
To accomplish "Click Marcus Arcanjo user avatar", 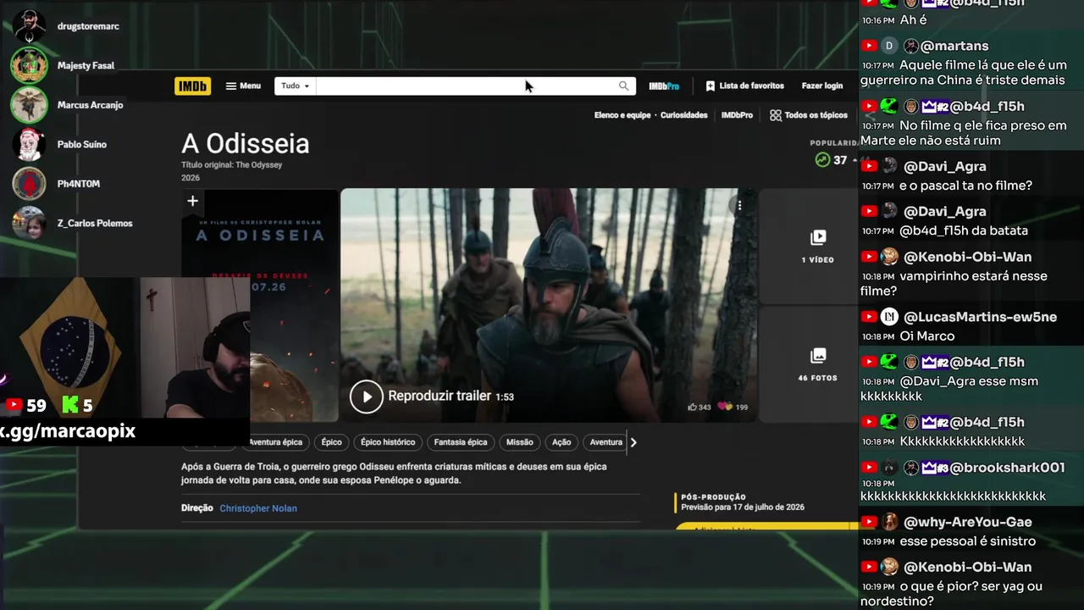I will pos(29,105).
